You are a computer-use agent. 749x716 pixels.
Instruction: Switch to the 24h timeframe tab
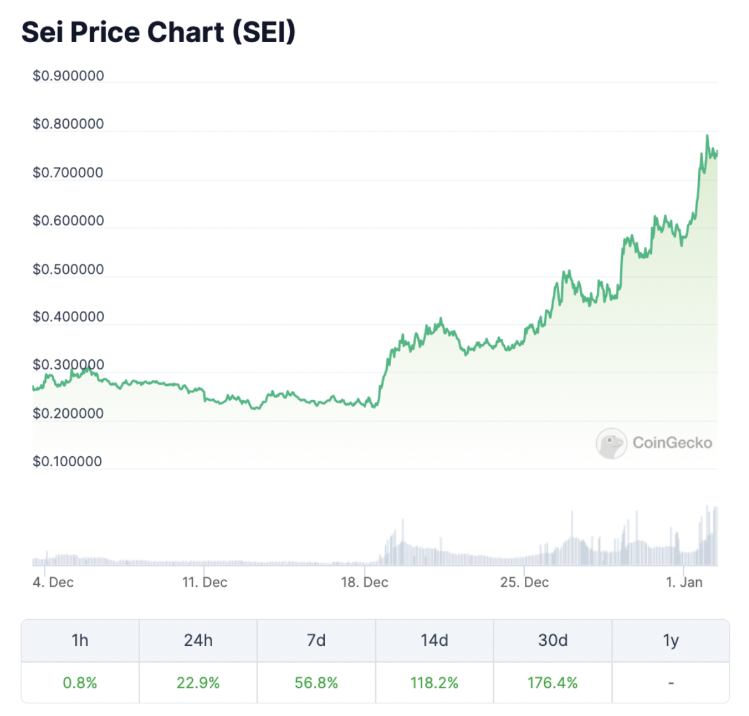pos(198,640)
